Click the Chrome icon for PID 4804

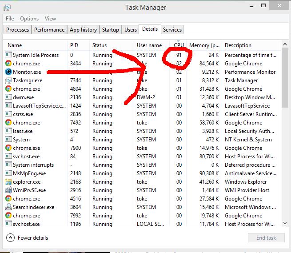(x=8, y=88)
